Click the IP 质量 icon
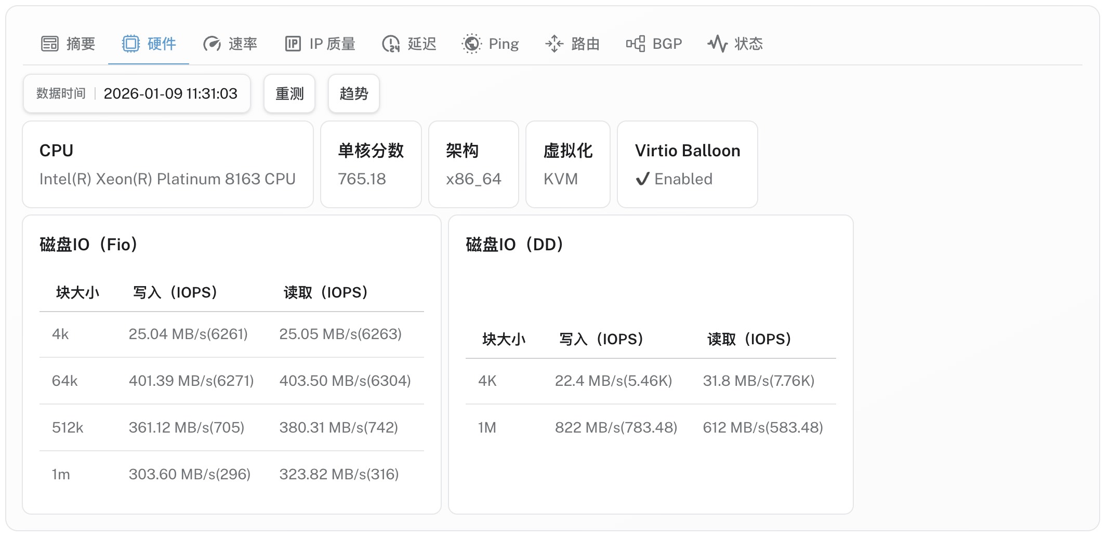Viewport: 1109px width, 538px height. coord(293,44)
